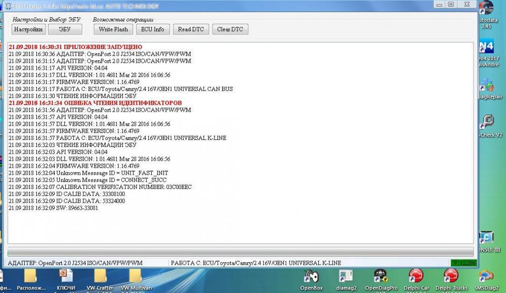The height and width of the screenshot is (293, 506).
Task: Click the green version indicator in status bar
Action: 463,263
